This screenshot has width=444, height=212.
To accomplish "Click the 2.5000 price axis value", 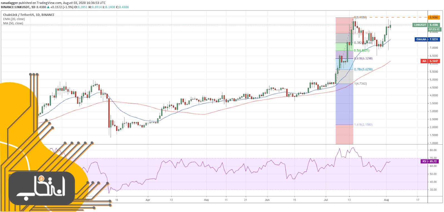I will tap(434, 119).
